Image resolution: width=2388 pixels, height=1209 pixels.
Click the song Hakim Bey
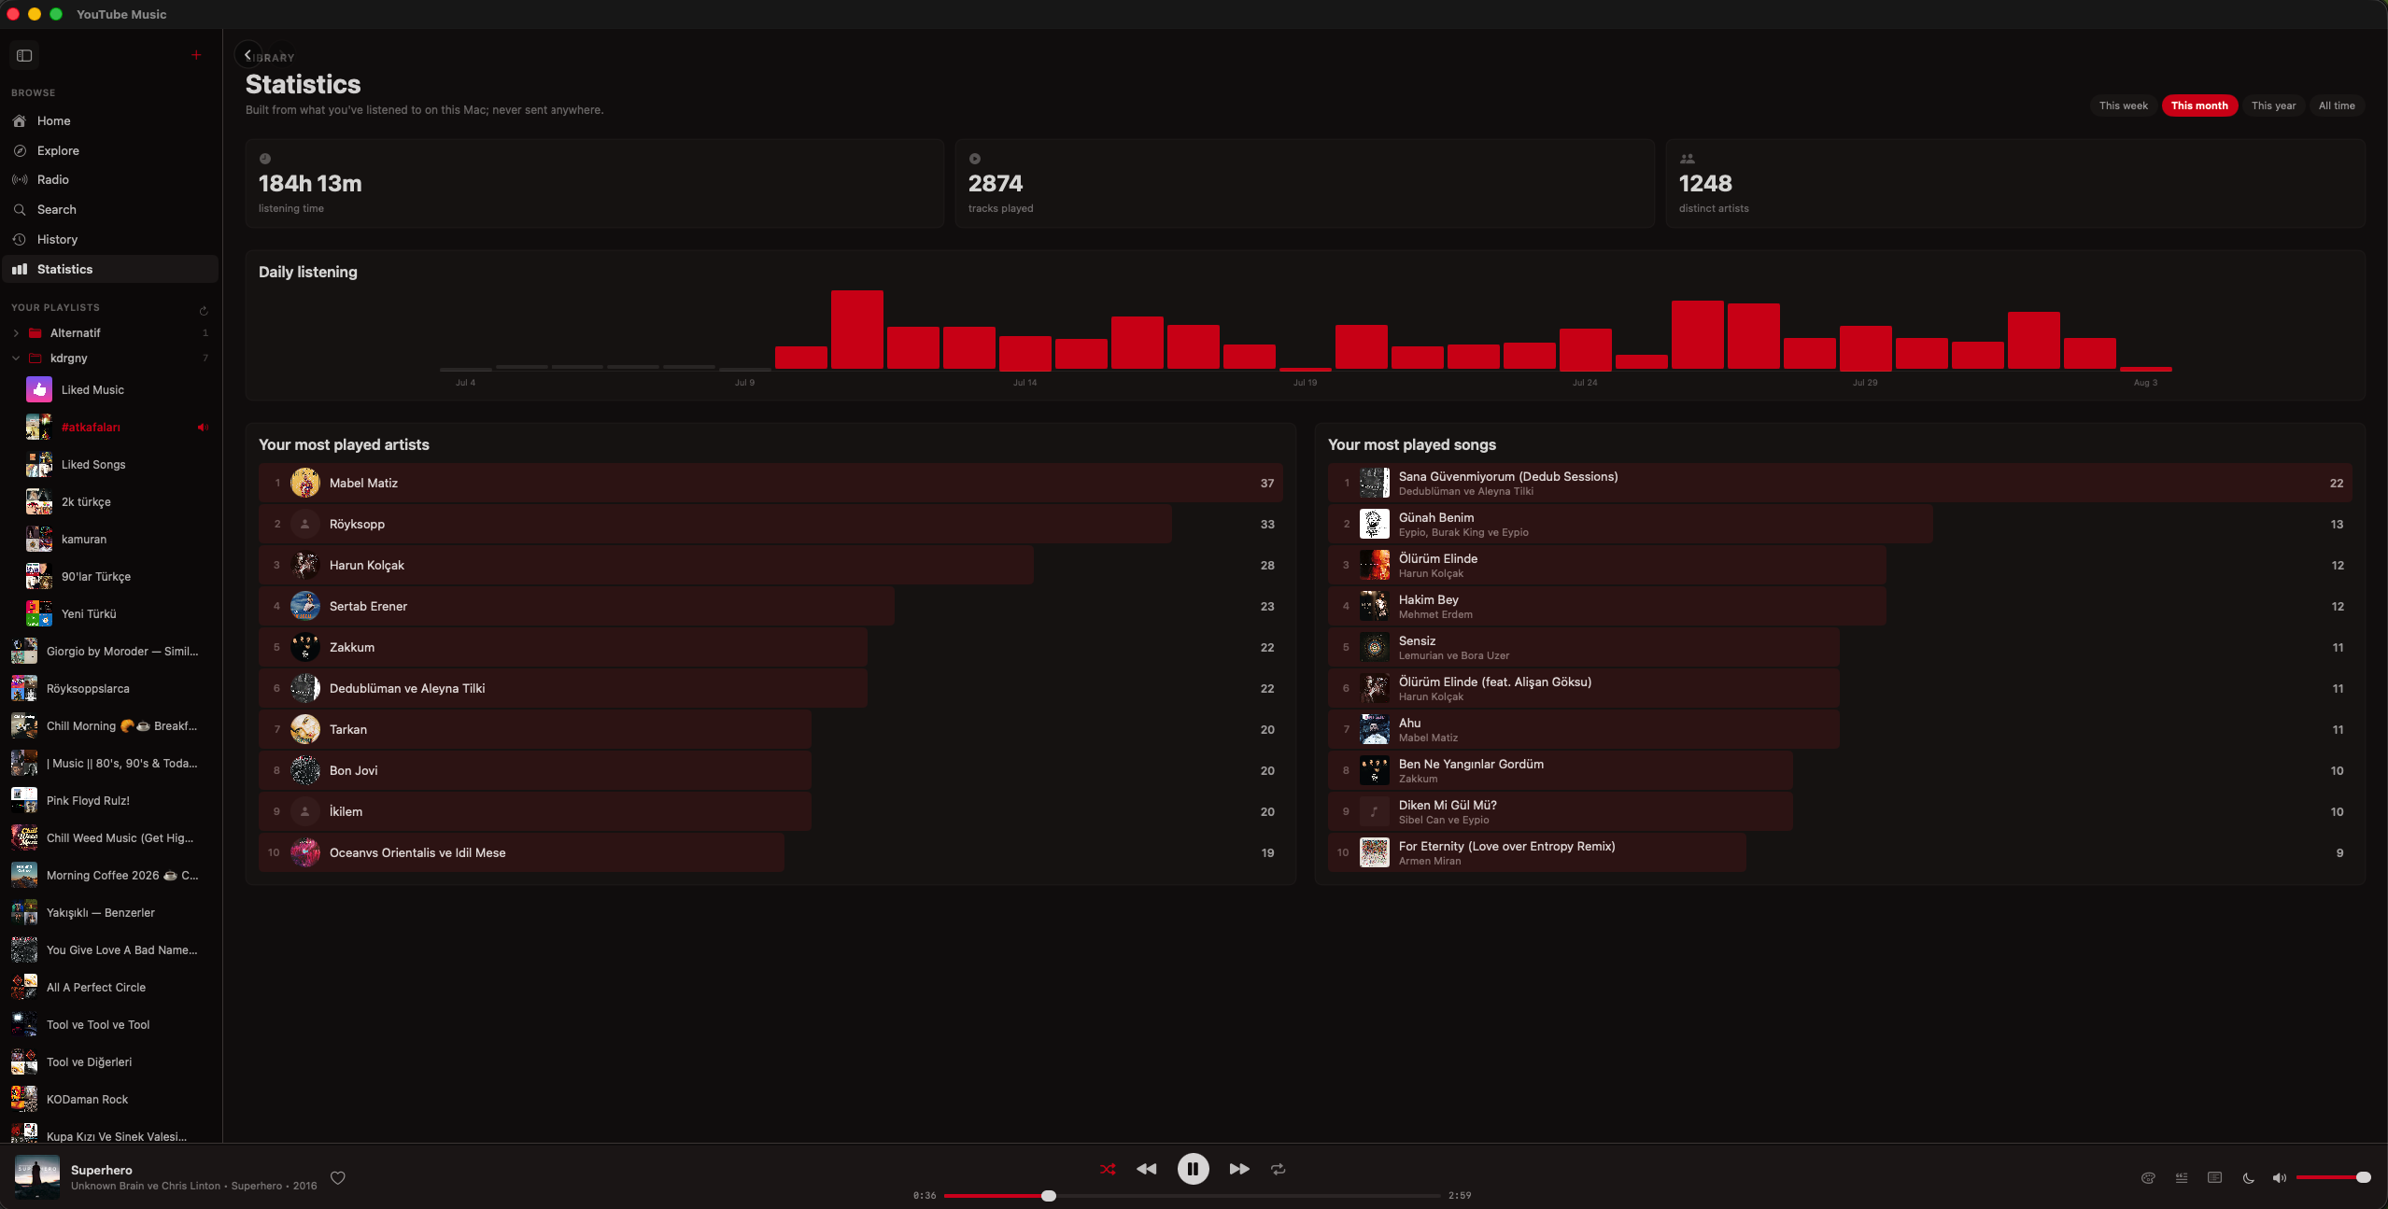tap(1840, 606)
